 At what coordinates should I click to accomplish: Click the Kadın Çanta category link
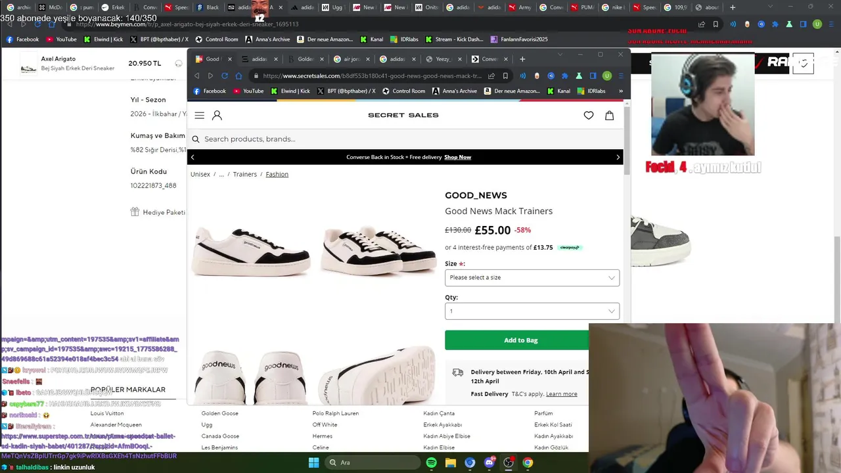click(x=439, y=413)
